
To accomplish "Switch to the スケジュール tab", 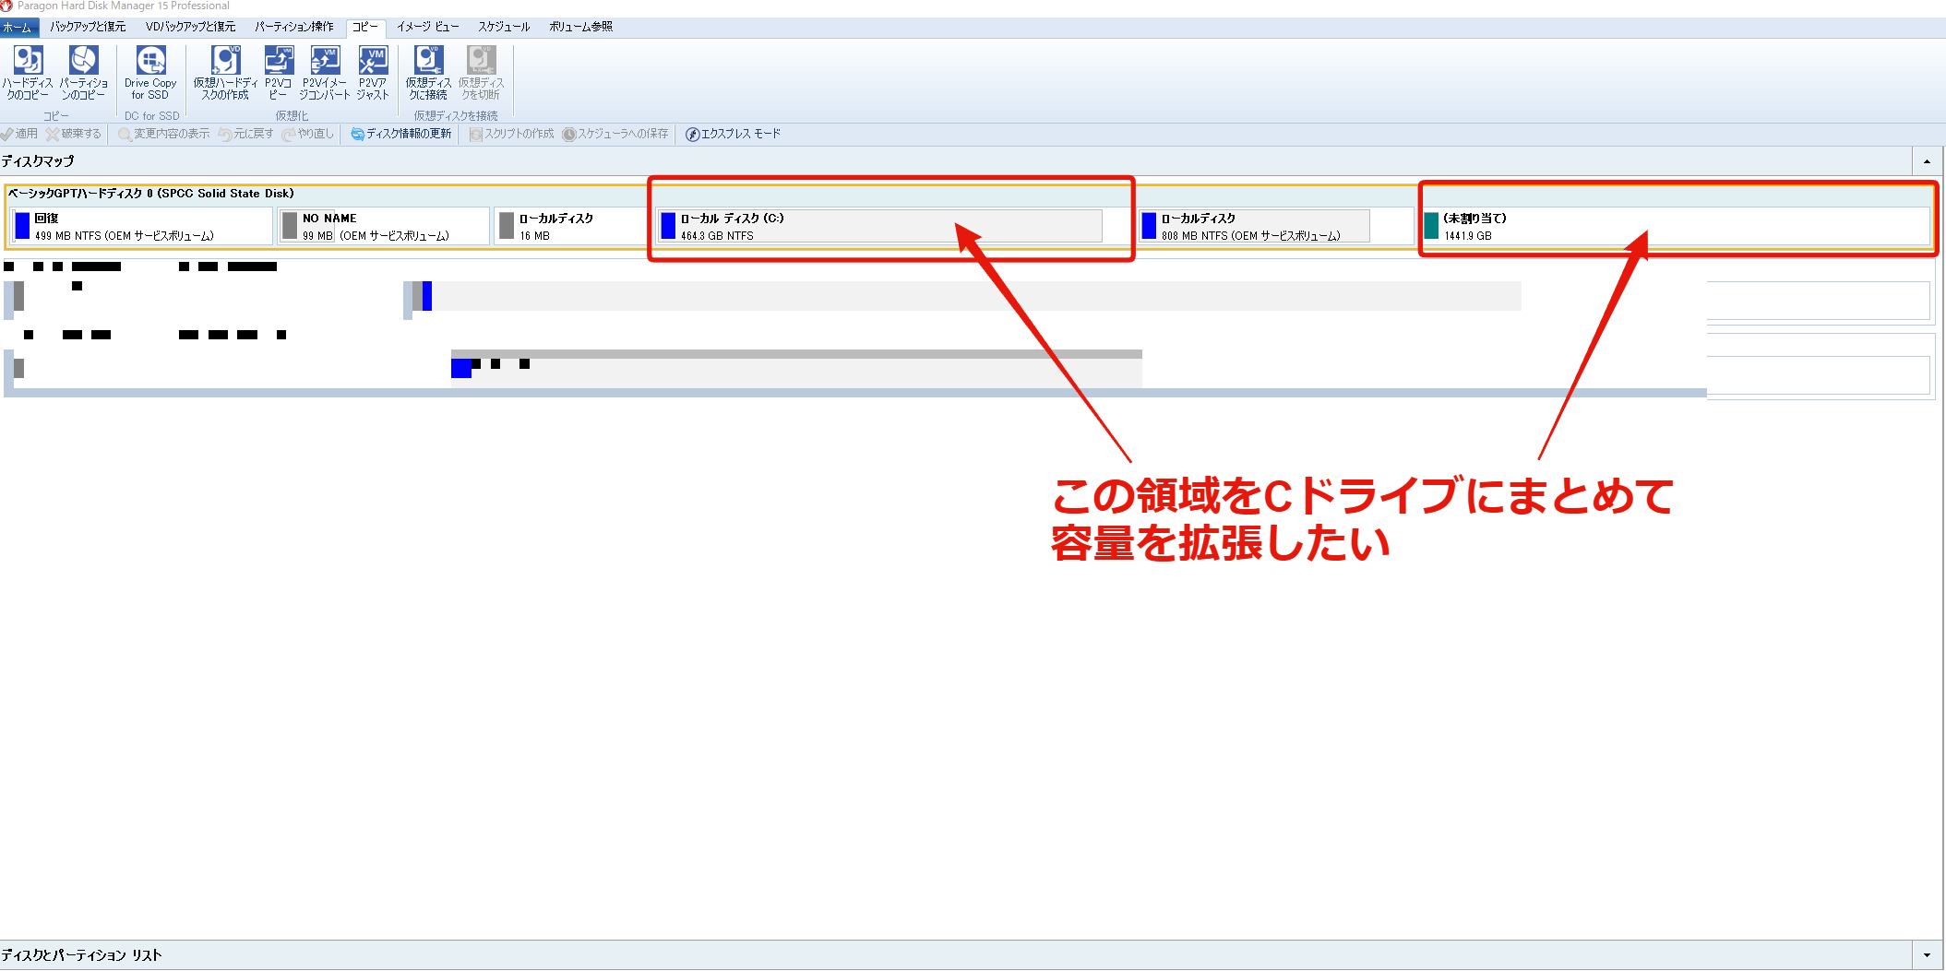I will click(x=503, y=27).
